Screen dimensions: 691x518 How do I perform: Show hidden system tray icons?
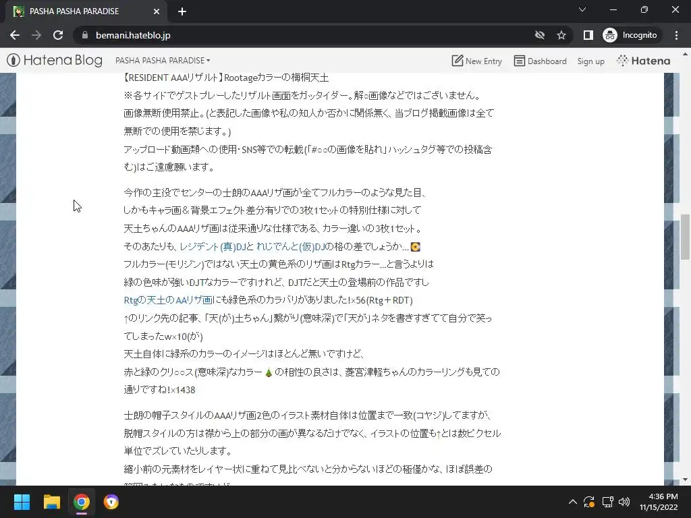coord(572,502)
